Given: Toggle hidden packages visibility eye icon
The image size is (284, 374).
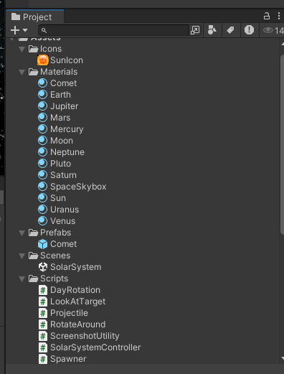Looking at the screenshot, I should point(268,30).
